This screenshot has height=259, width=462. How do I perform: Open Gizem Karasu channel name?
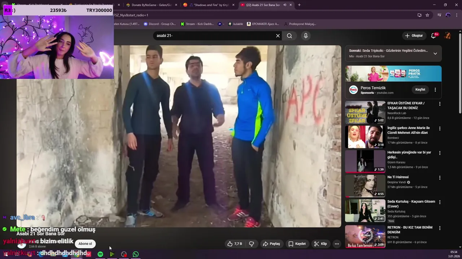[x=396, y=162]
